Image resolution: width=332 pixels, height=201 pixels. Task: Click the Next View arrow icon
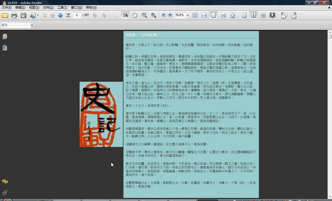104,15
